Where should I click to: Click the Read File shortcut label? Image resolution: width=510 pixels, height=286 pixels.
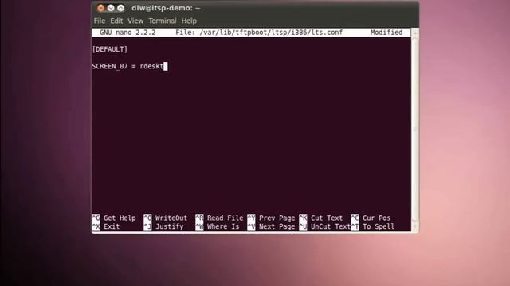click(225, 218)
